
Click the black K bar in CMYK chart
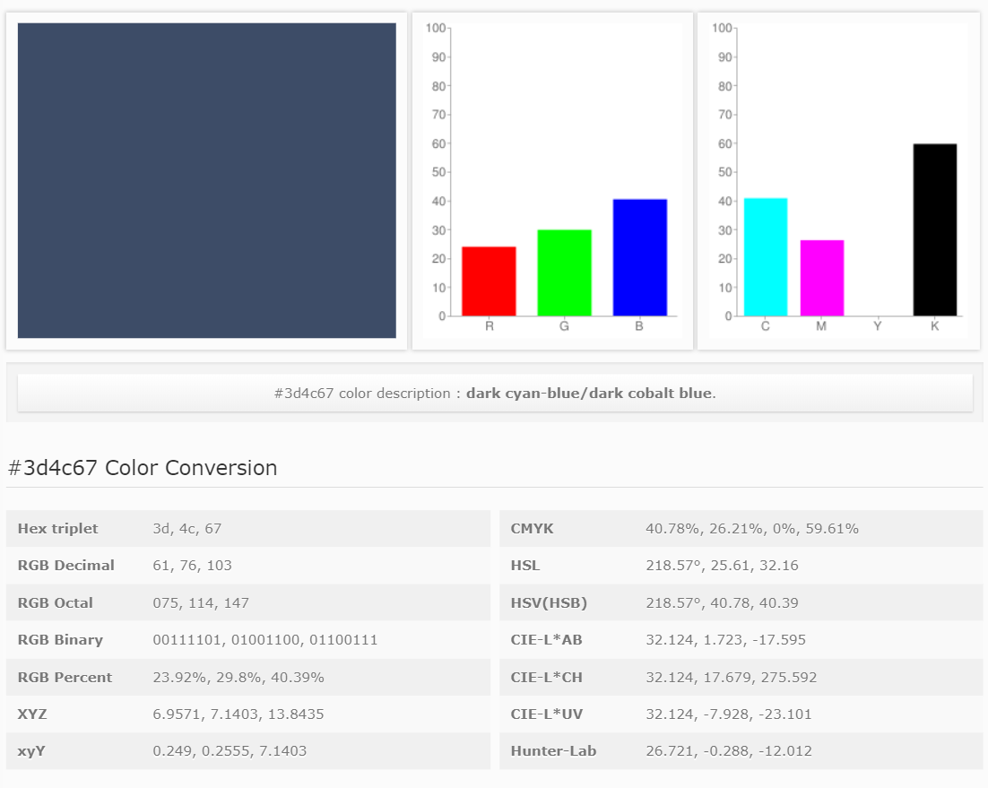(934, 229)
